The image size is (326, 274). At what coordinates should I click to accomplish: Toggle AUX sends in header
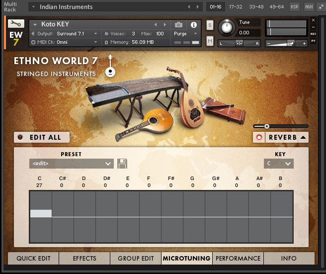tap(309, 7)
